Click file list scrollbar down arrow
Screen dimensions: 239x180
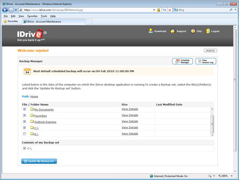point(212,135)
